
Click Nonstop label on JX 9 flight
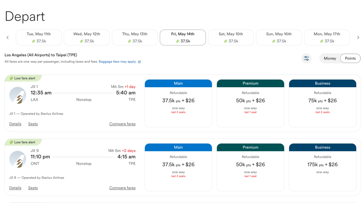[84, 164]
